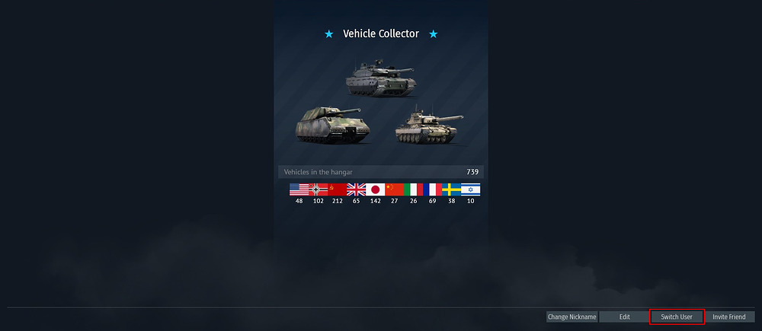Select the Chinese flag with 27 vehicles

(x=394, y=189)
